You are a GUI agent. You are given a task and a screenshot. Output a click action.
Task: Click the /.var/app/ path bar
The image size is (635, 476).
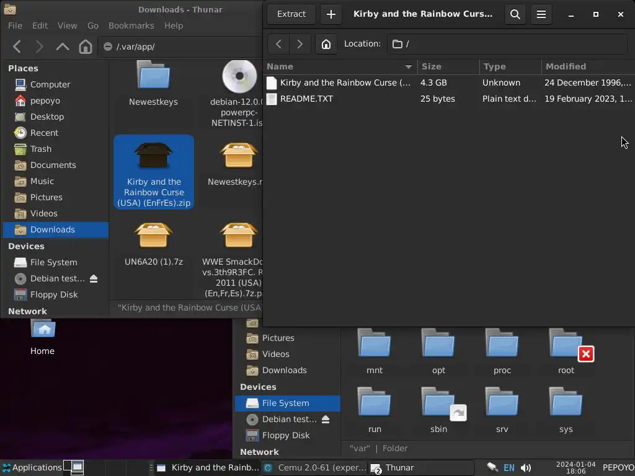(x=180, y=46)
